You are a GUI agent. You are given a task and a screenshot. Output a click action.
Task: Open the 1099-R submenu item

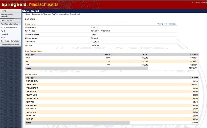pyautogui.click(x=5, y=35)
